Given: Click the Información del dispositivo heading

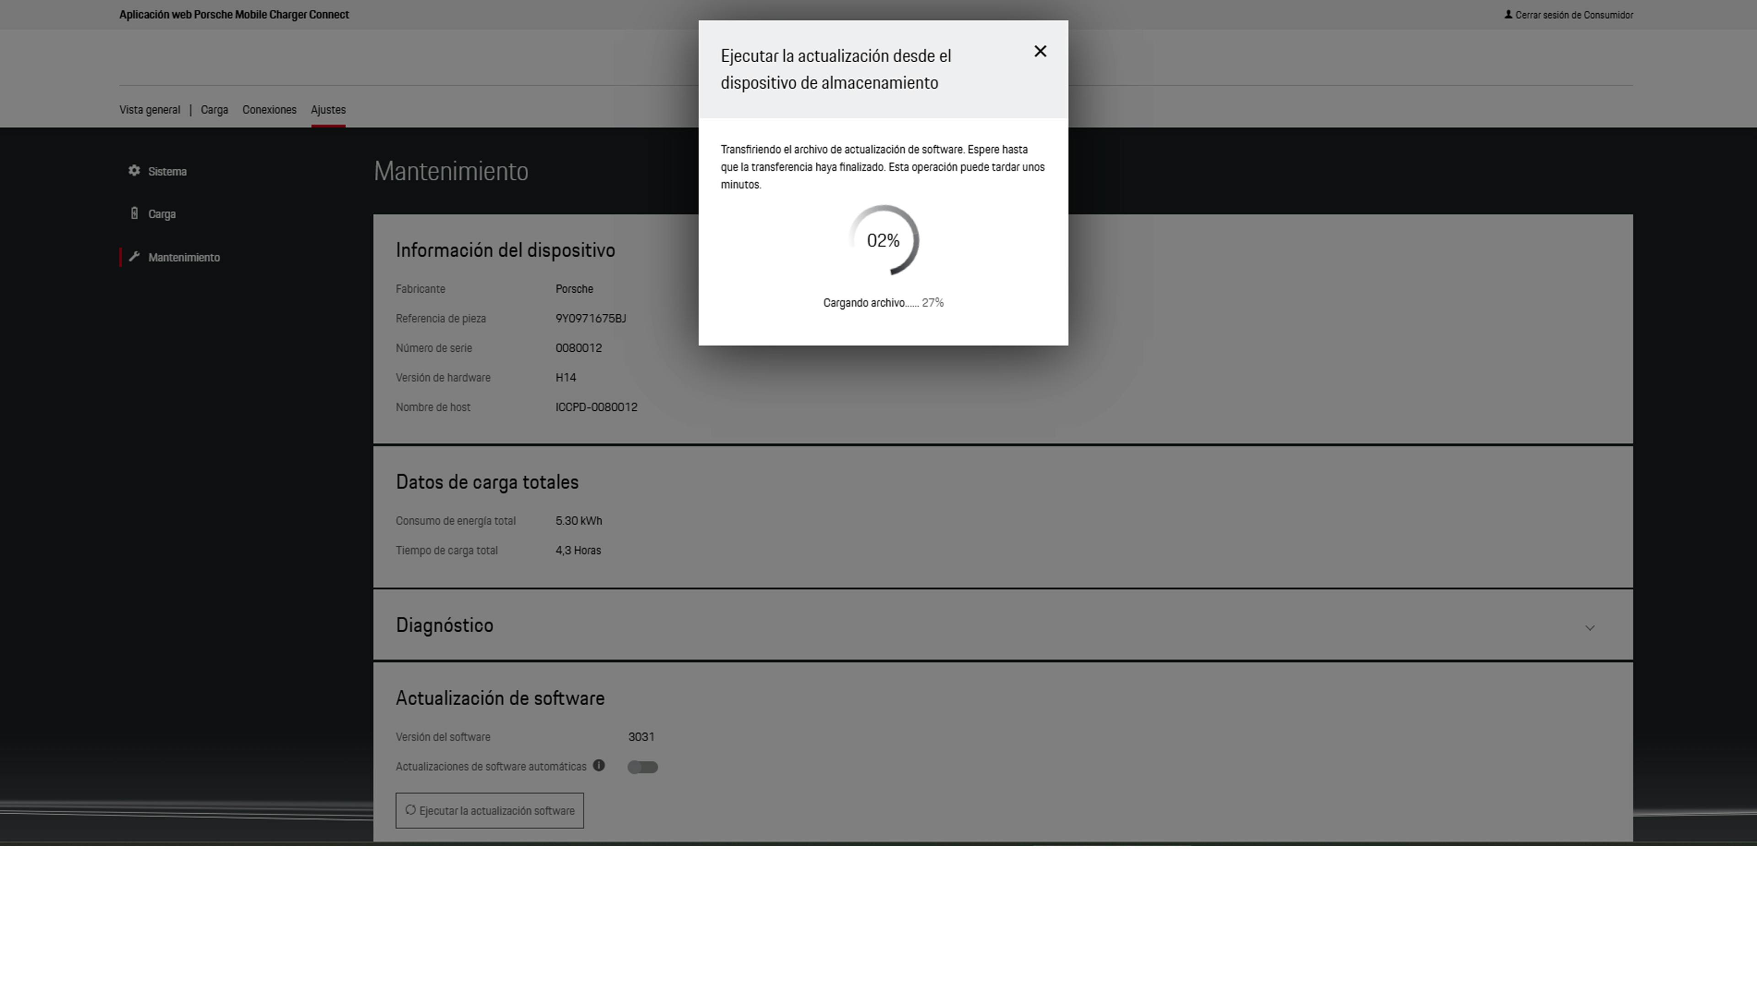Looking at the screenshot, I should click(506, 250).
